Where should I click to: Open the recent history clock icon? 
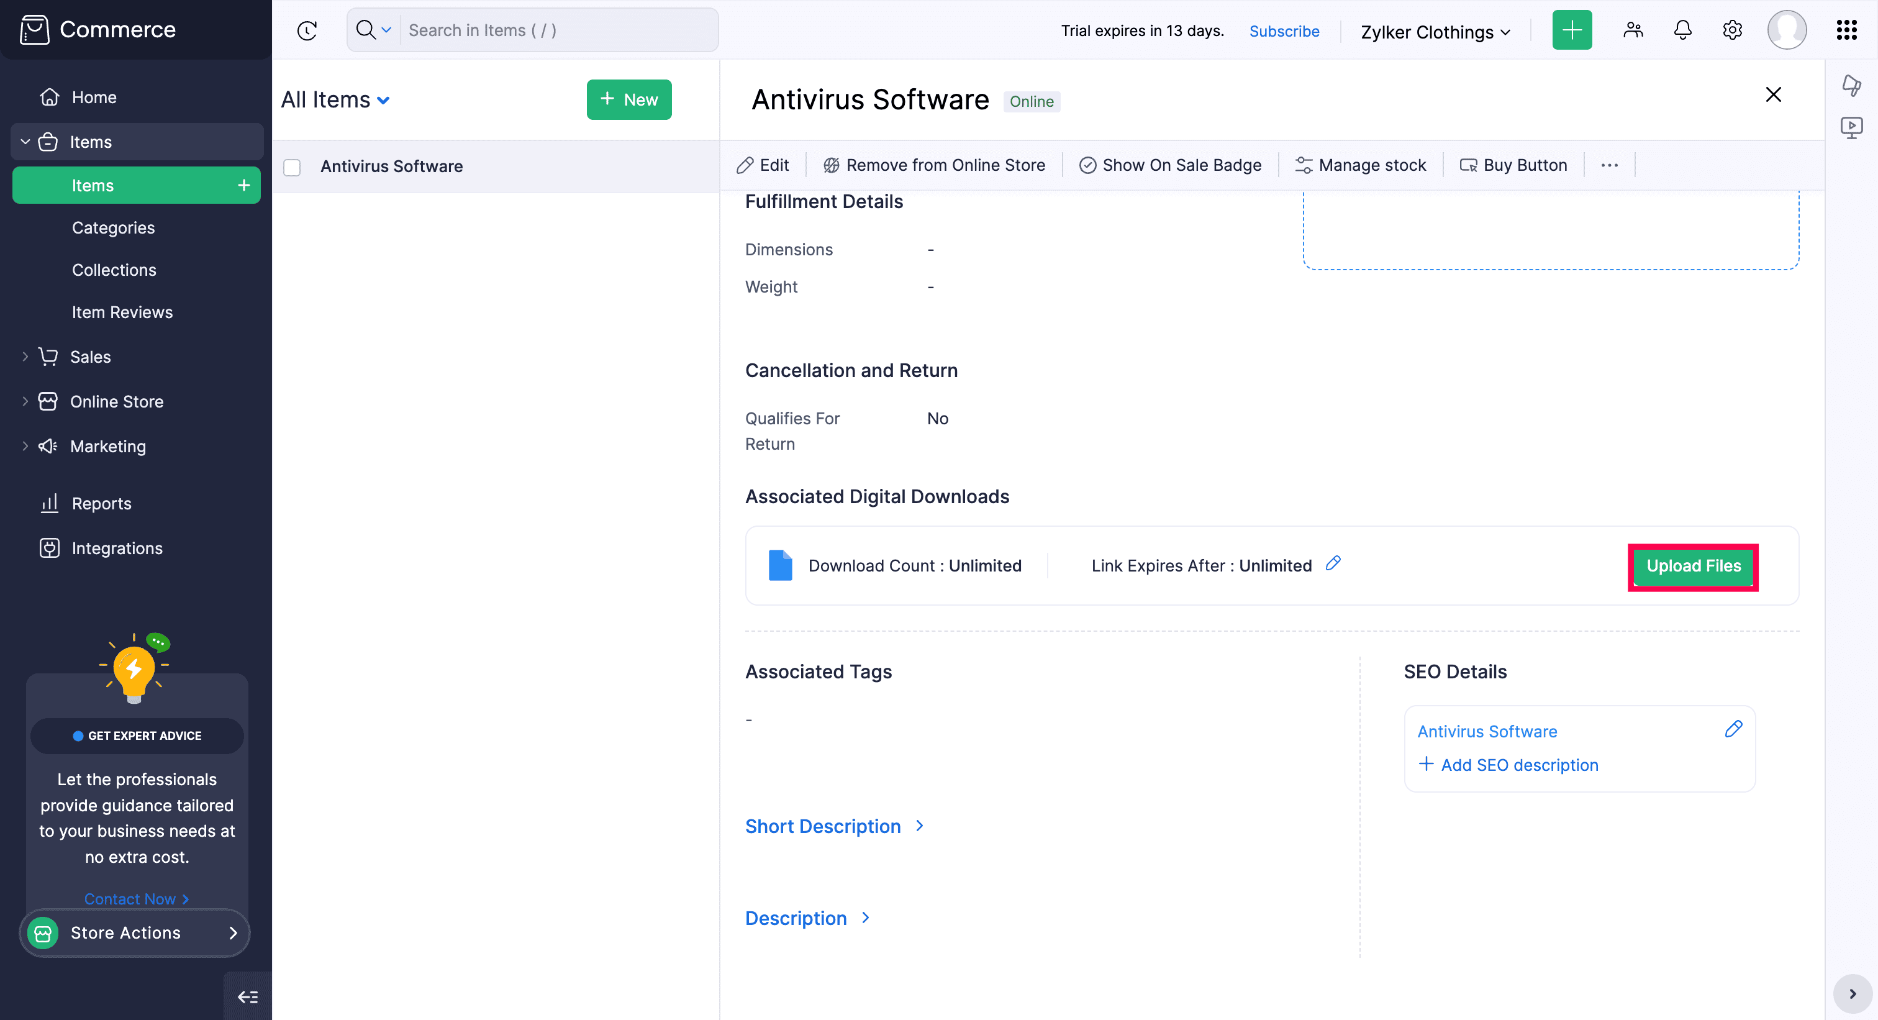click(307, 30)
